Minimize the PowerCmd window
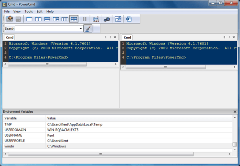The width and height of the screenshot is (240, 166). [213, 3]
